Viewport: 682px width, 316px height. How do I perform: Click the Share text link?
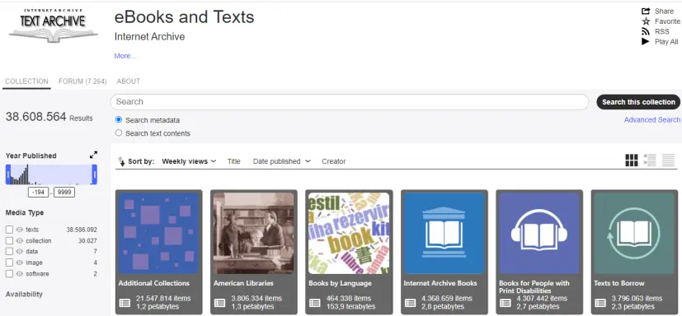coord(664,11)
